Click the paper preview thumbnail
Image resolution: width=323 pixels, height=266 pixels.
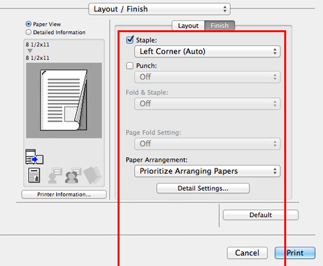[x=64, y=100]
